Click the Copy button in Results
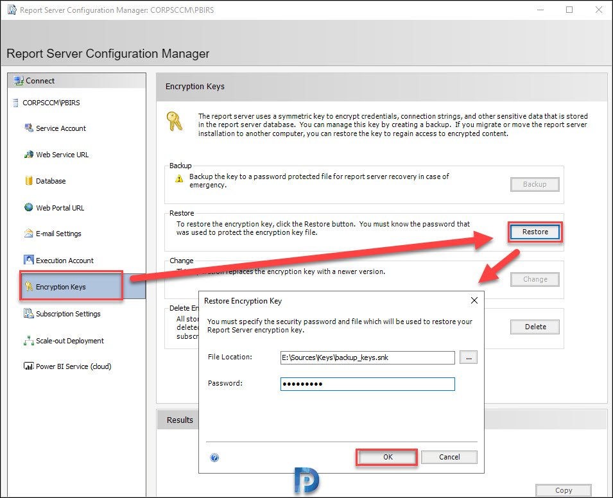613x498 pixels. [x=564, y=490]
